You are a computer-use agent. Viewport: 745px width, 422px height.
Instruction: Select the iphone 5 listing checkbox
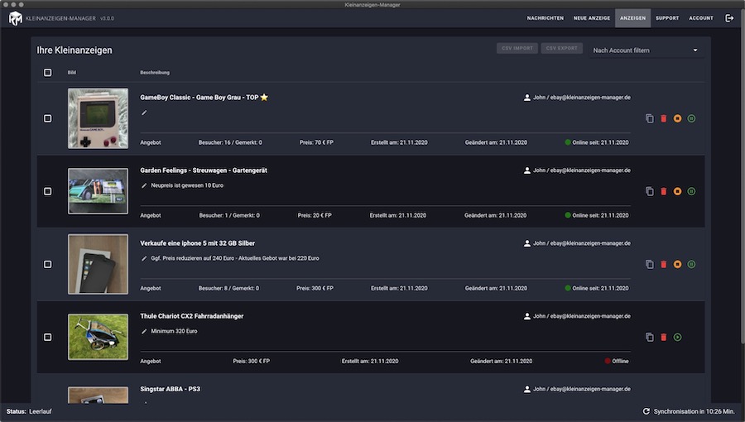click(x=47, y=265)
